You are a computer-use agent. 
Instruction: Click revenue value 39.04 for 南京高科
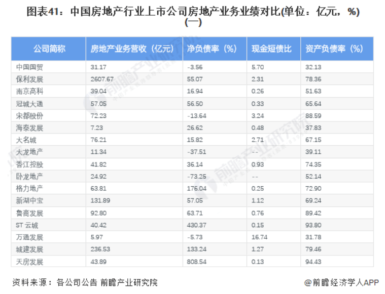[x=98, y=91]
